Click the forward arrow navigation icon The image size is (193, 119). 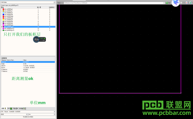point(181,3)
